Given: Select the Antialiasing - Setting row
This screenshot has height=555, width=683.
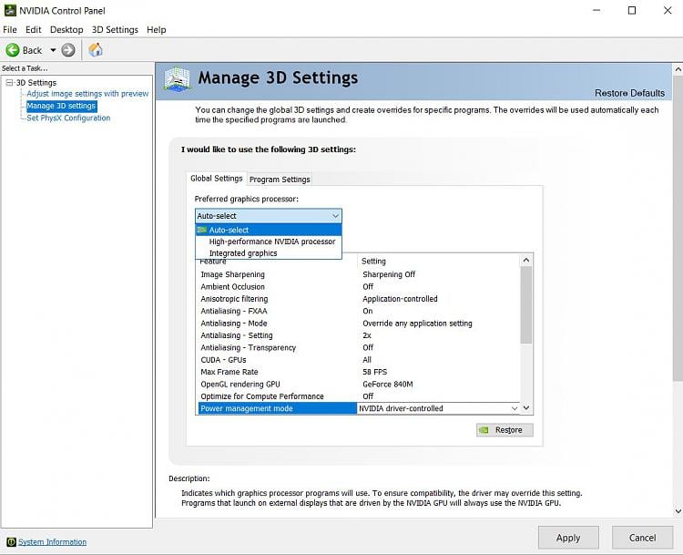Looking at the screenshot, I should tap(360, 335).
